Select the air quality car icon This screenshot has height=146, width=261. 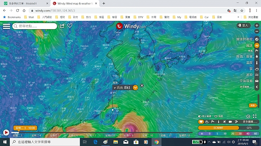257,81
